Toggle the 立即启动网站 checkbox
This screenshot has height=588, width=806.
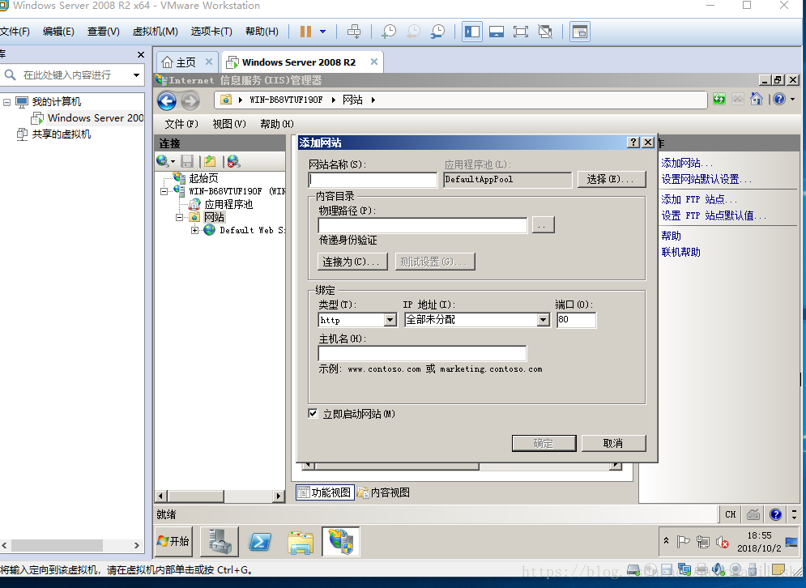click(x=313, y=414)
